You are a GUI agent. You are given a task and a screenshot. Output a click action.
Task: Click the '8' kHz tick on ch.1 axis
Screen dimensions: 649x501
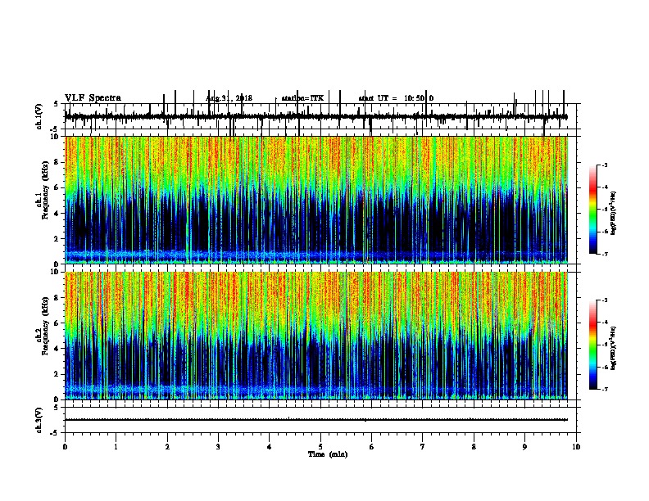[57, 162]
